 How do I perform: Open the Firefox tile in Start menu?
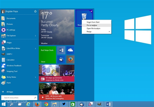click(70, 60)
